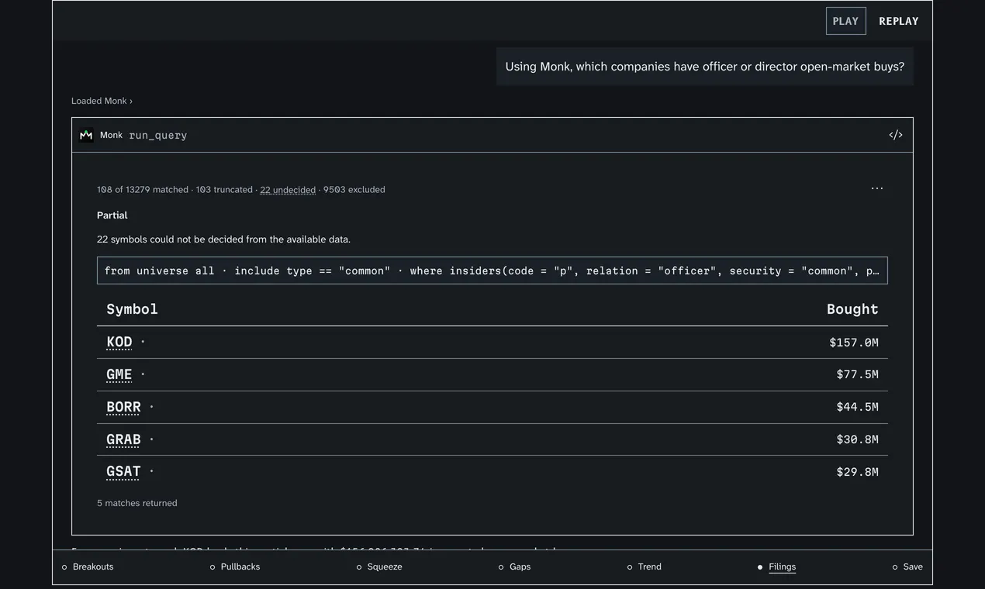Select the Gaps tab
985x589 pixels.
coord(515,567)
